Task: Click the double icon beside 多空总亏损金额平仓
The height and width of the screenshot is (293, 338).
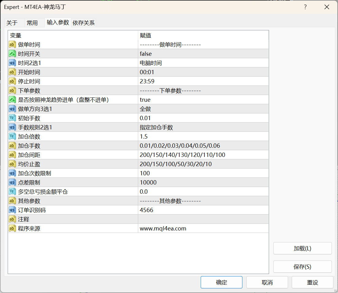Action: (x=12, y=192)
